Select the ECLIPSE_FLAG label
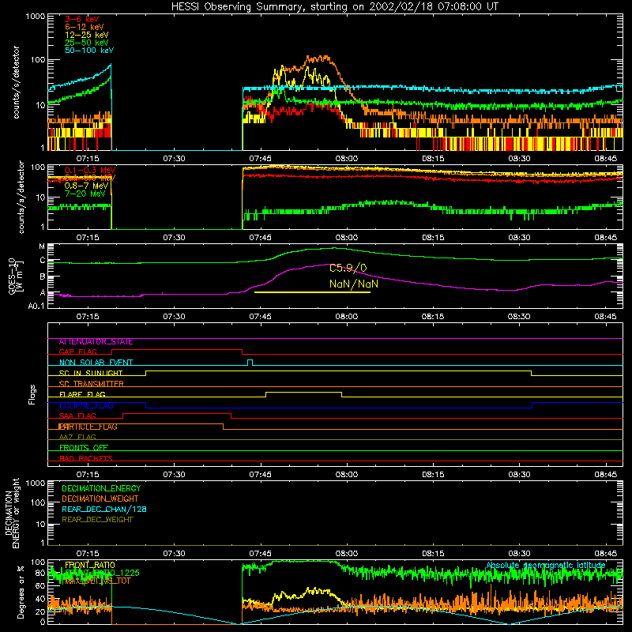Screen dimensions: 632x632 (86, 405)
